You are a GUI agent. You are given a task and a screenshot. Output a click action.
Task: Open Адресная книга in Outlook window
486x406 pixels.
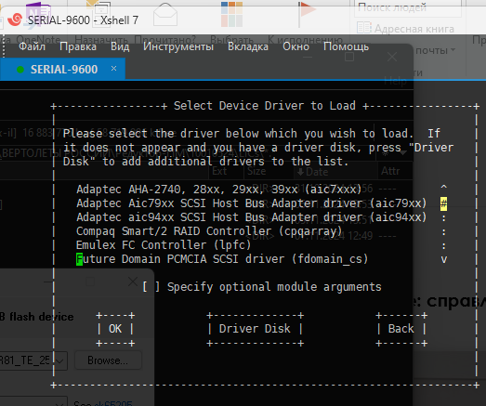[405, 29]
